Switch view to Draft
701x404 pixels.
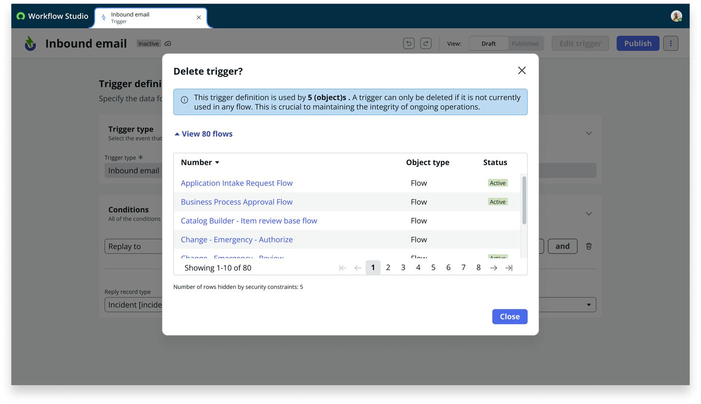pos(489,44)
